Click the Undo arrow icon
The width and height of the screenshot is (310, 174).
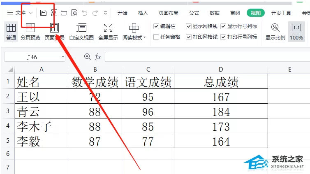tap(85, 13)
